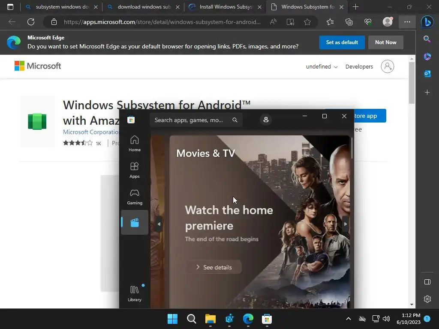Open Home in Microsoft Store sidebar

[x=134, y=144]
